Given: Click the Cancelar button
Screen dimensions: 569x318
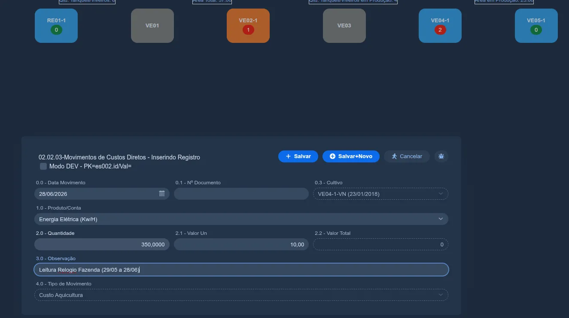Looking at the screenshot, I should click(407, 156).
